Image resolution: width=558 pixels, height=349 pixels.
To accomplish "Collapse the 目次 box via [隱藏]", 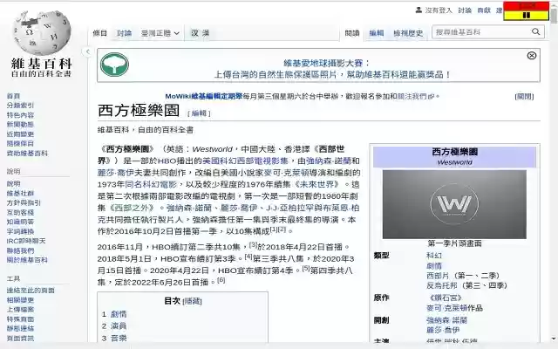I will point(192,301).
